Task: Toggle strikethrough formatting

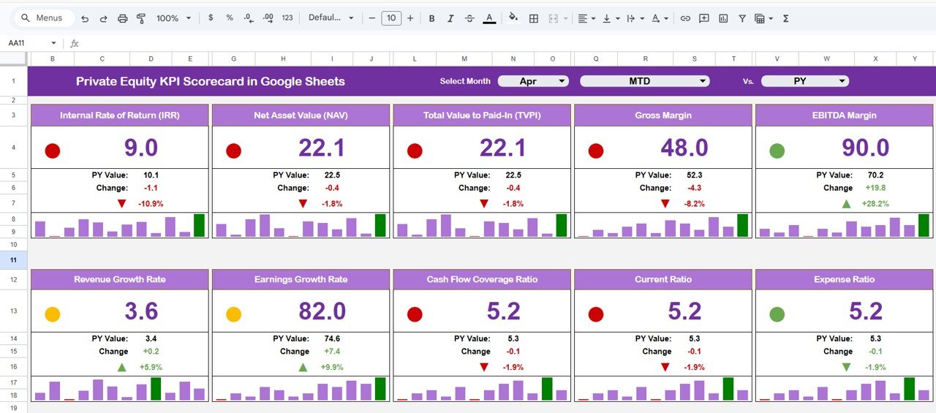Action: click(469, 18)
